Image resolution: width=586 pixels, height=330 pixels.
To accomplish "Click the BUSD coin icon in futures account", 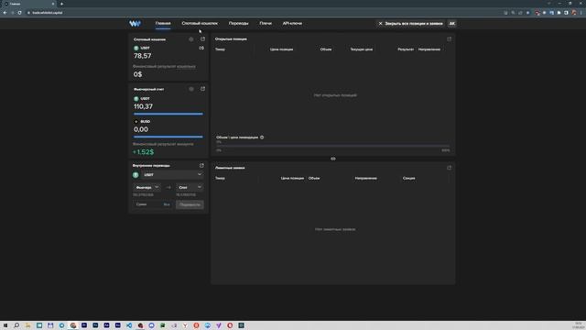I will pos(136,122).
